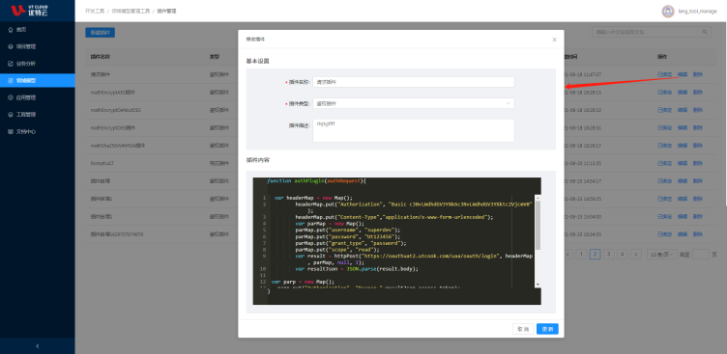Open the 领域模型 sidebar menu item
This screenshot has width=727, height=354.
(38, 80)
